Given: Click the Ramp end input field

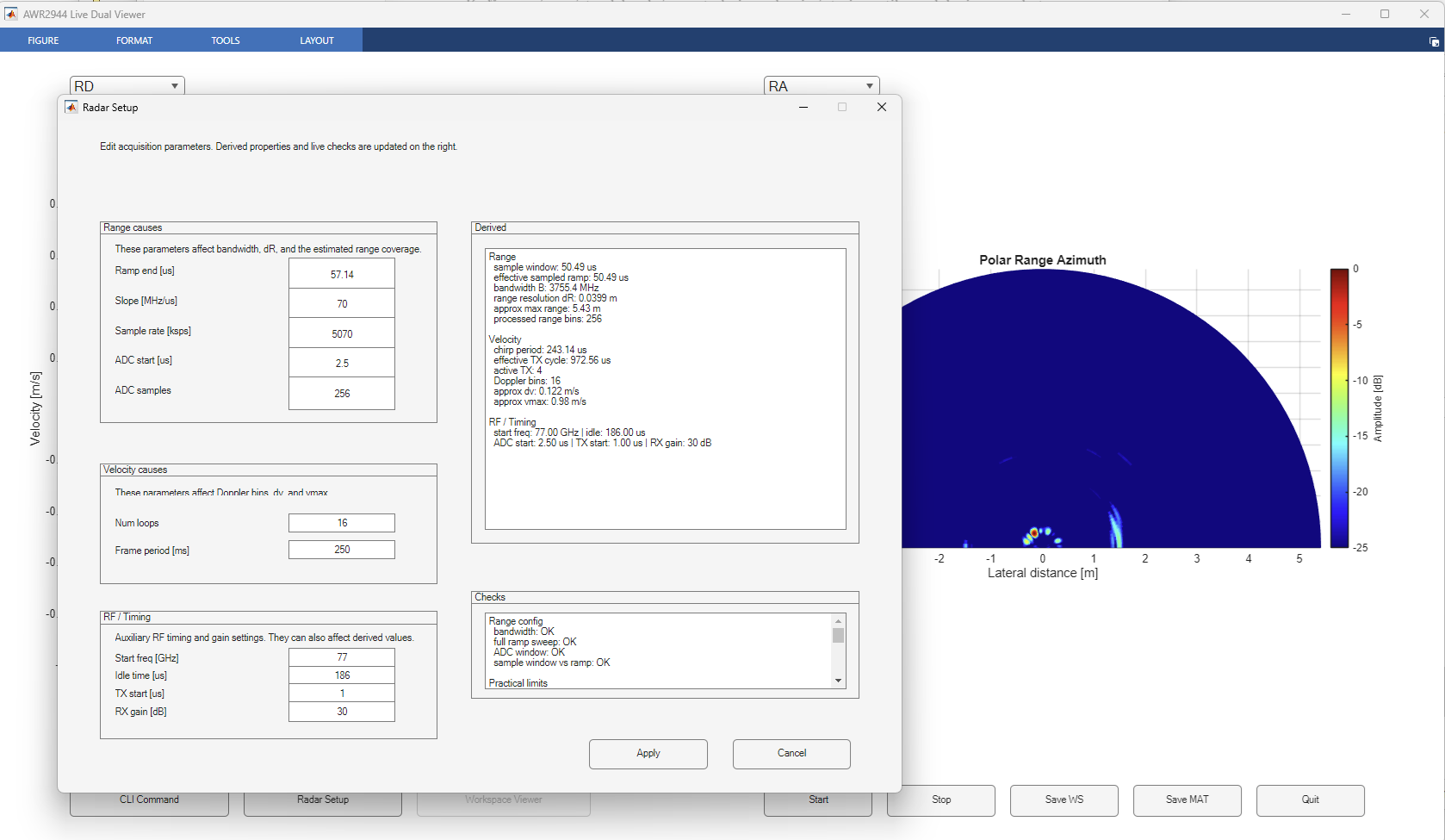Looking at the screenshot, I should 342,274.
